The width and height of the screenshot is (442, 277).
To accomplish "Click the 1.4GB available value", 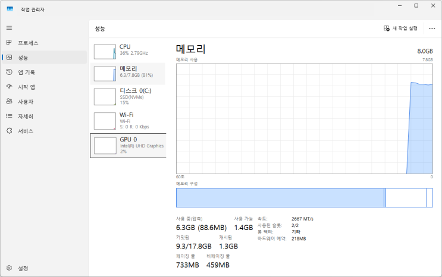I will coord(243,228).
